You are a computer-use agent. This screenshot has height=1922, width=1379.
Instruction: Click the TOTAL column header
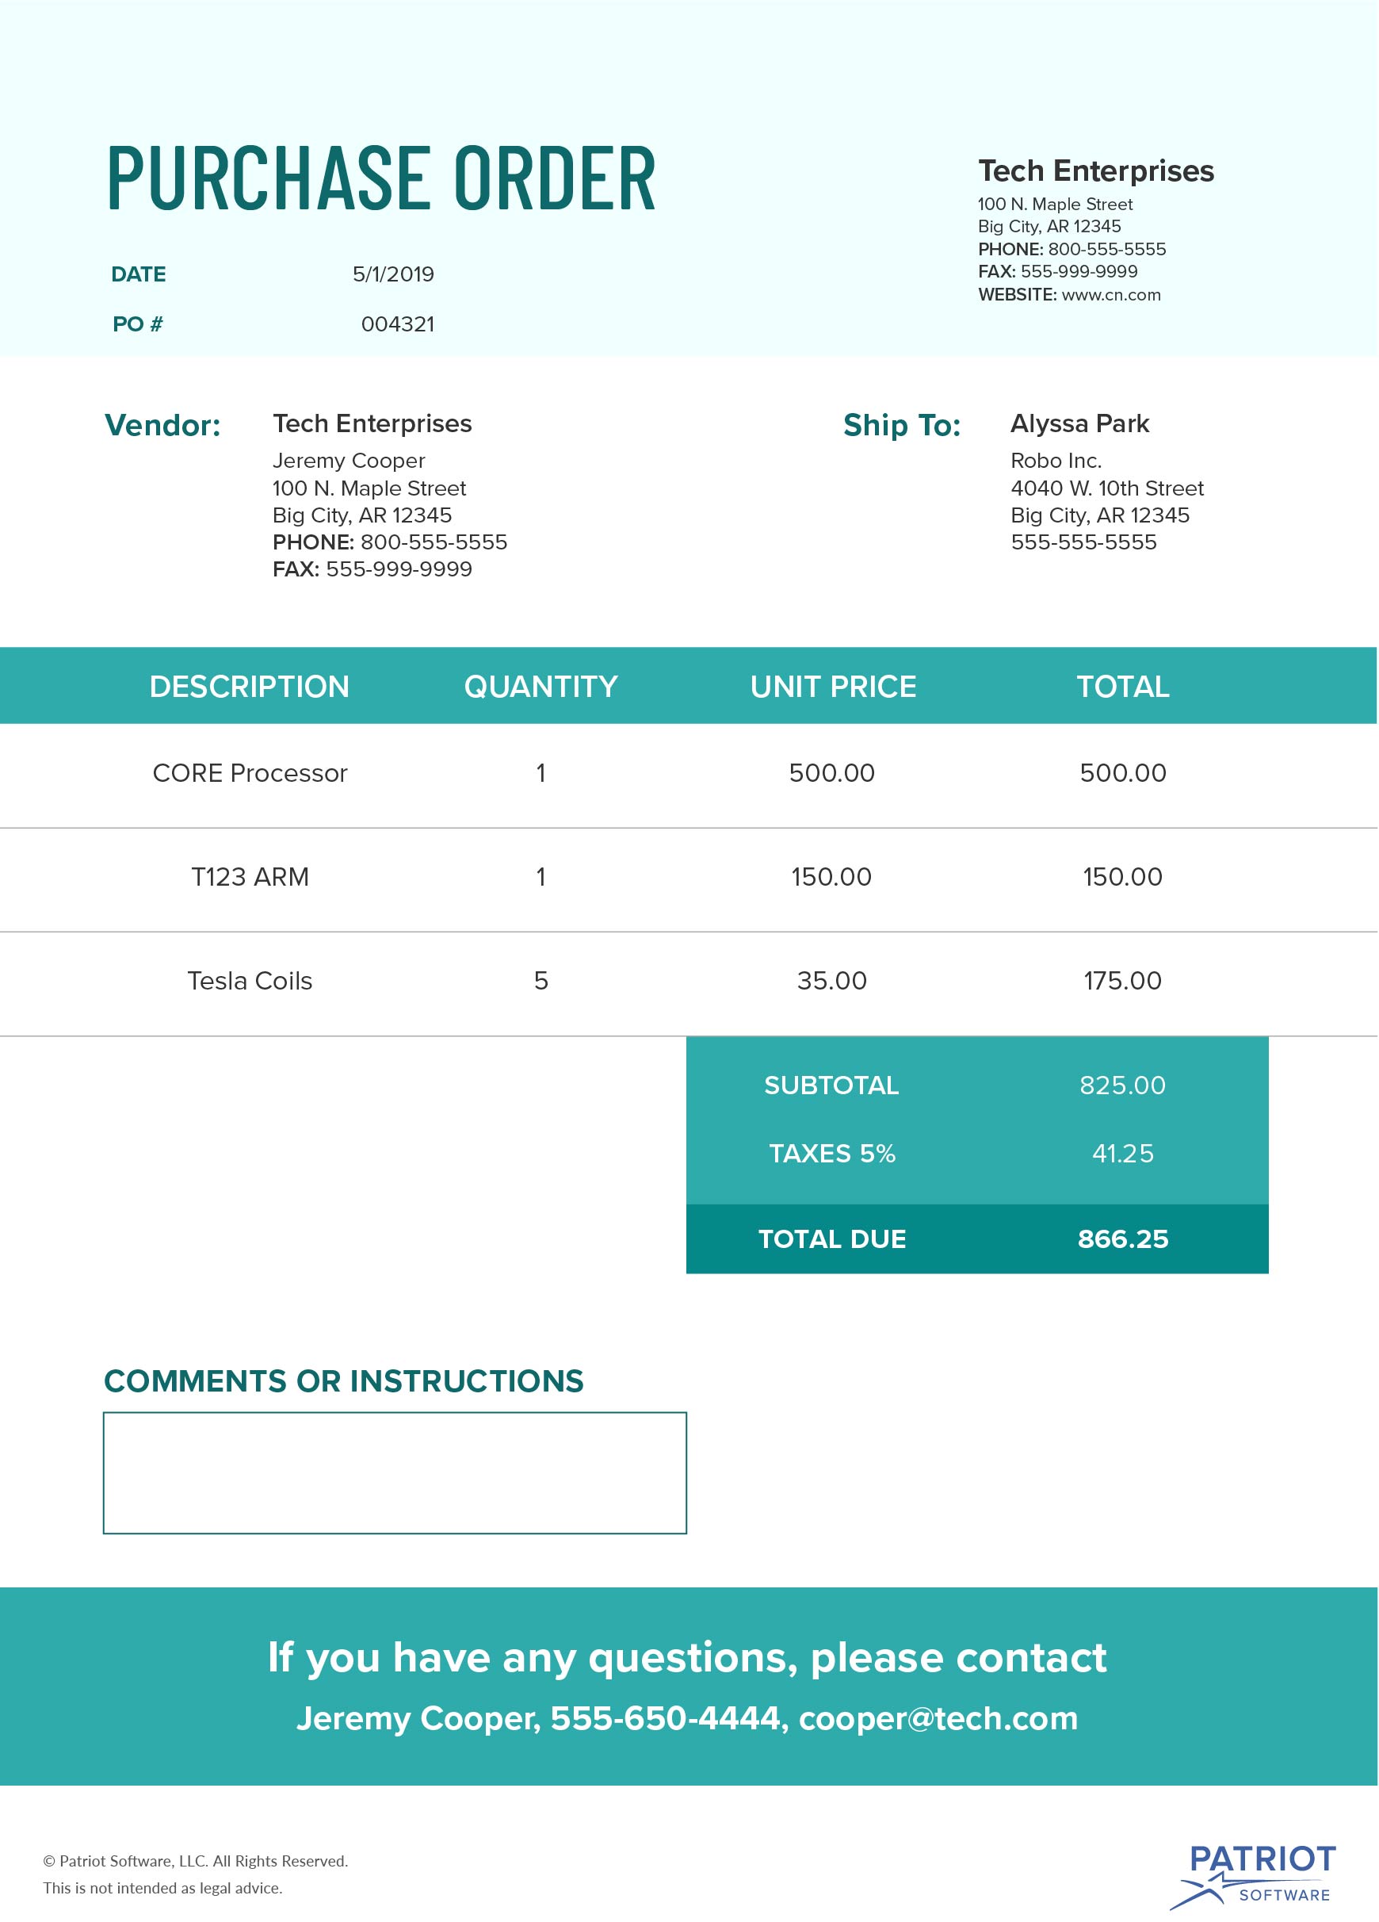coord(1122,687)
